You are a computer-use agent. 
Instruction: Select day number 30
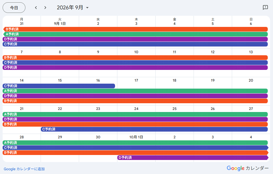(98, 137)
